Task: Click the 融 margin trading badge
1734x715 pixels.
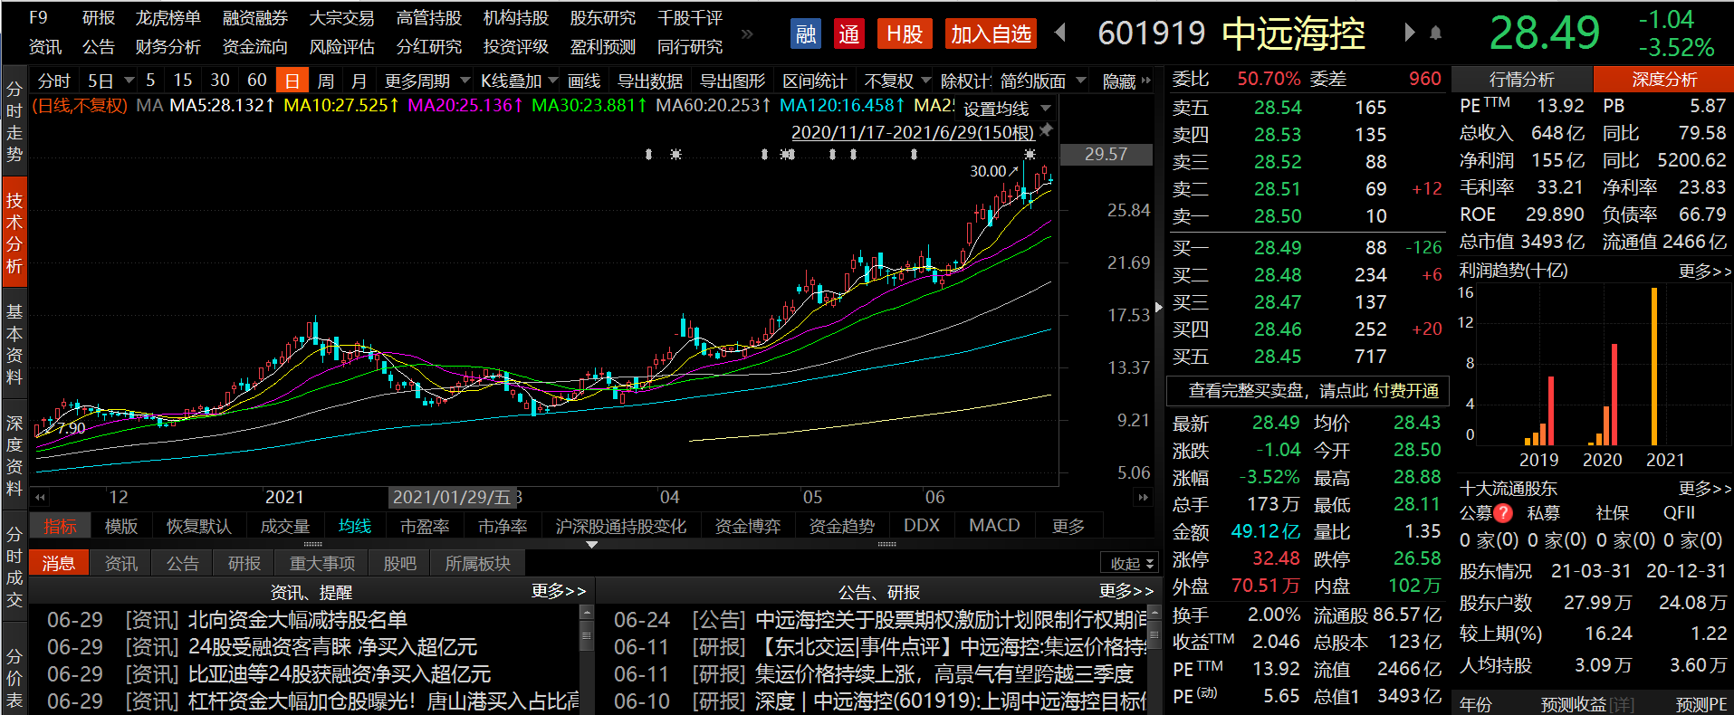Action: (805, 34)
